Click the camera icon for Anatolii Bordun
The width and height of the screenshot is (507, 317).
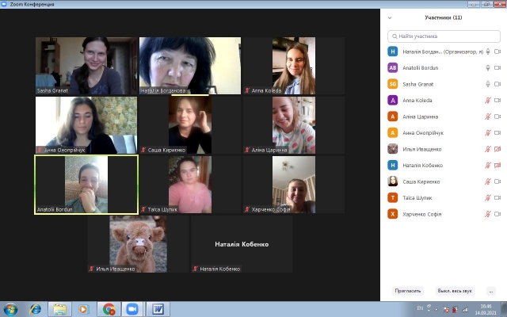click(x=497, y=67)
